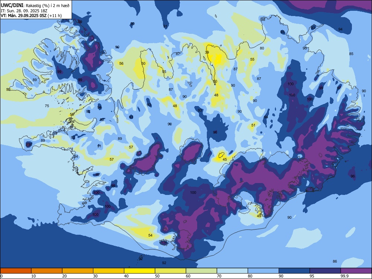Screen dimensions: 372x279
Task: Click the orange 10–20 legend swatch
Action: click(x=47, y=271)
